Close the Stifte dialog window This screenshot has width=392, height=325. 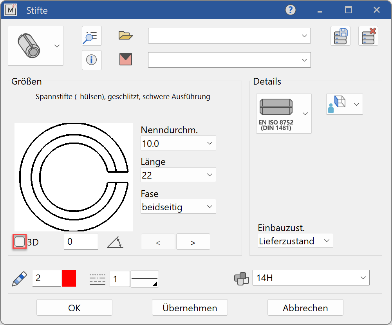(x=376, y=10)
